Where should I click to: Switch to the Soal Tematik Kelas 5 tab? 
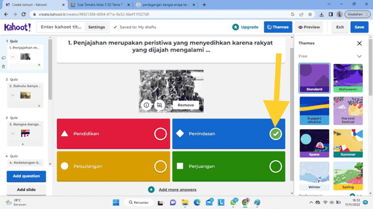(x=101, y=5)
